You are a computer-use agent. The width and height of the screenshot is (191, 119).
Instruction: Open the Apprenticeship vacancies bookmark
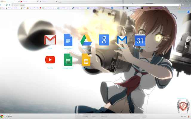(49, 8)
